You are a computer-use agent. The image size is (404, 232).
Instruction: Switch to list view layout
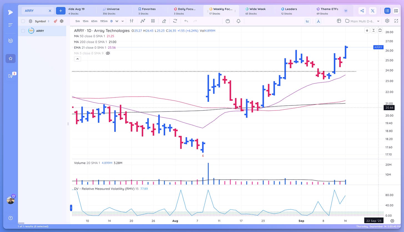(387, 11)
